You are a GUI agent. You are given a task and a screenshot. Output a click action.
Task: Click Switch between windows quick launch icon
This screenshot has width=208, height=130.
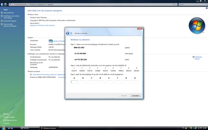[x=12, y=128]
